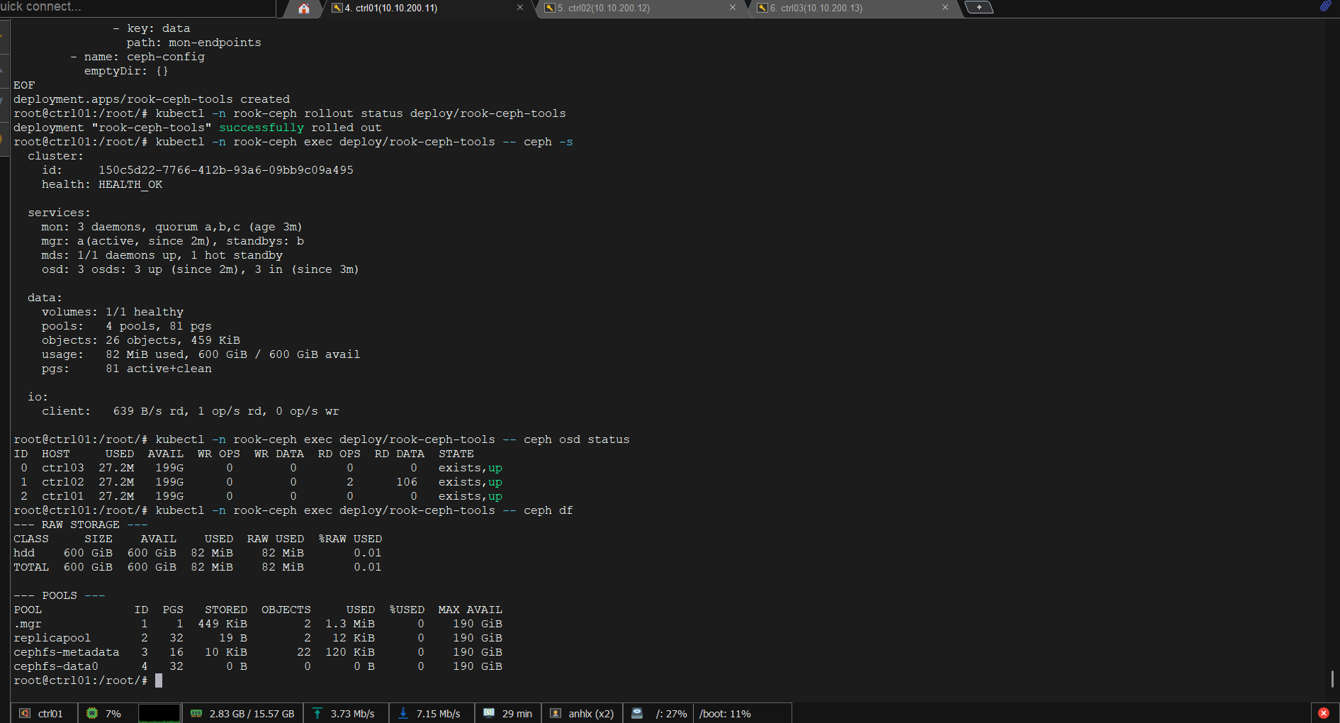
Task: Click 'RAW STORAGE' section header
Action: (81, 525)
